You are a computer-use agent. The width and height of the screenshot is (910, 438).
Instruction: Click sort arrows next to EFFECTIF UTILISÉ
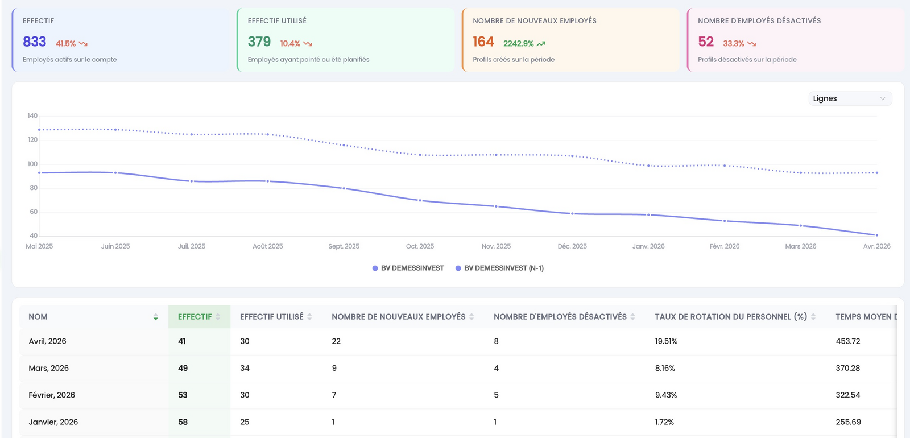pos(309,317)
